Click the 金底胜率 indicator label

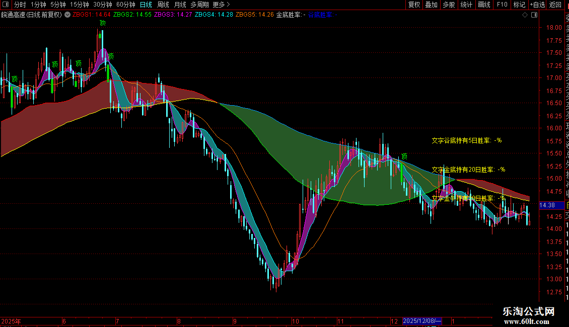[291, 15]
